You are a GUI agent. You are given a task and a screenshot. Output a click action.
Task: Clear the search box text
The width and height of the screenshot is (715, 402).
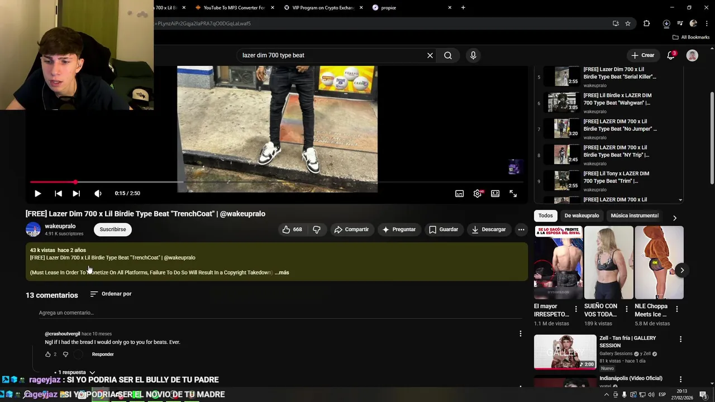click(430, 55)
